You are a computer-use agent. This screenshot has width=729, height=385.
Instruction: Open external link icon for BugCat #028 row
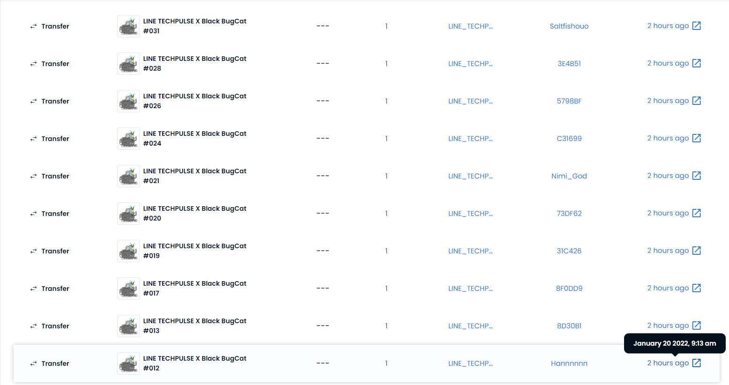pos(697,63)
